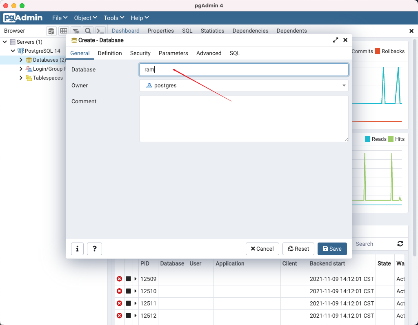Save the new database

tap(332, 249)
